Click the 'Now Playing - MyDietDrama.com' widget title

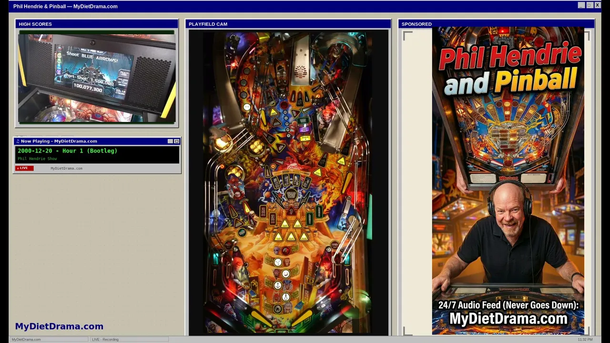pos(59,141)
